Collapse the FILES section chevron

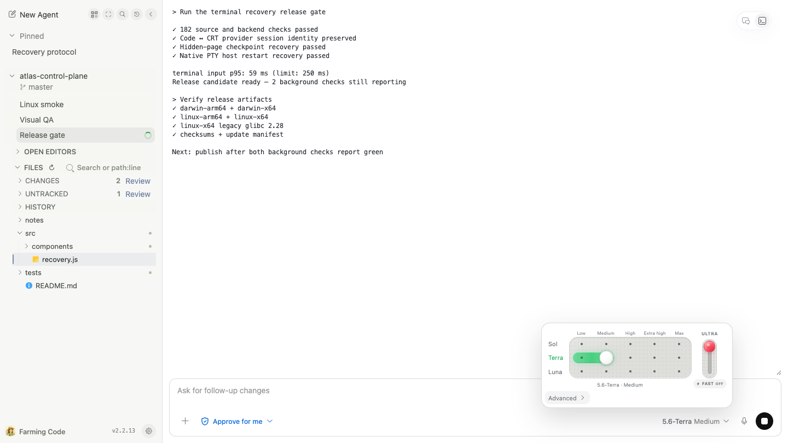18,168
